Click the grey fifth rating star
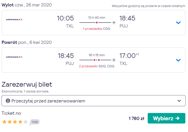The image size is (188, 132). pos(26,122)
